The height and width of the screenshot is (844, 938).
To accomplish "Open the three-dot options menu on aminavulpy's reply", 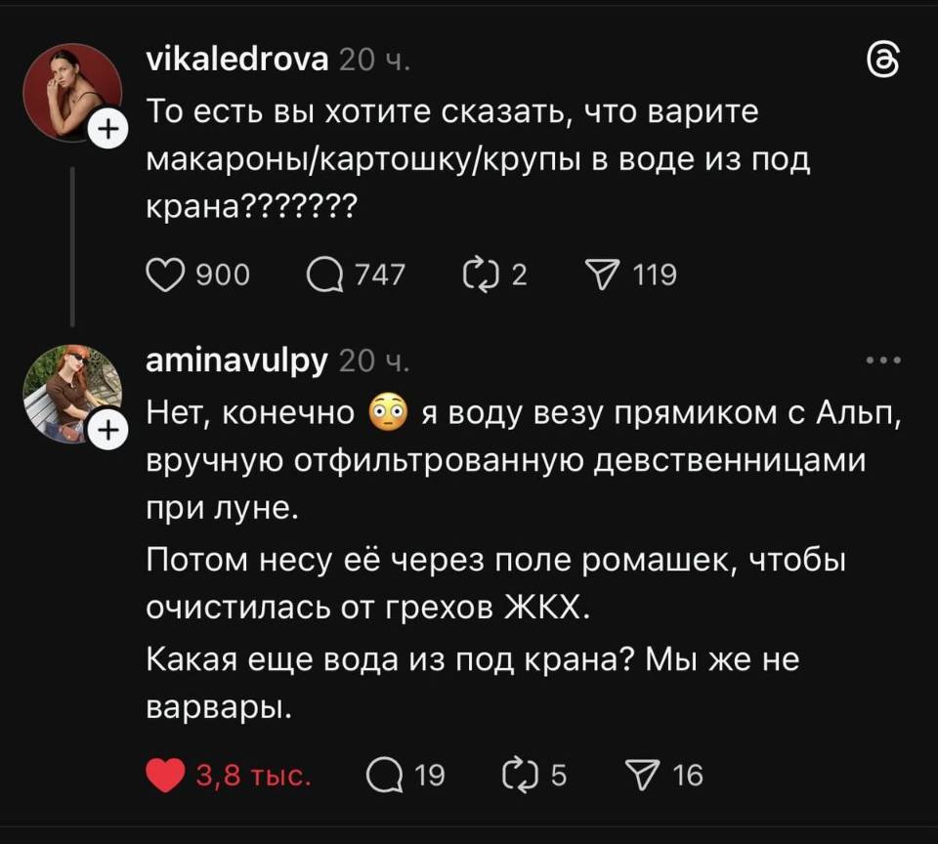I will [x=884, y=359].
